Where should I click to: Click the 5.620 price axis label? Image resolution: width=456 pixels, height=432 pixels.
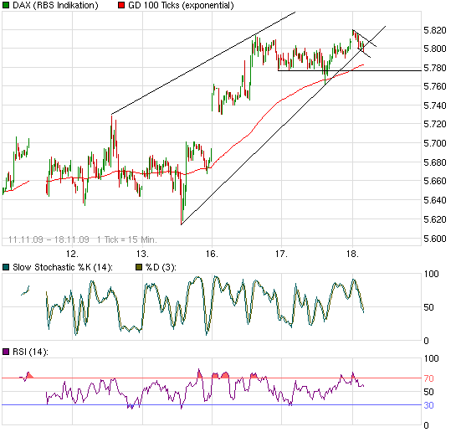click(435, 219)
